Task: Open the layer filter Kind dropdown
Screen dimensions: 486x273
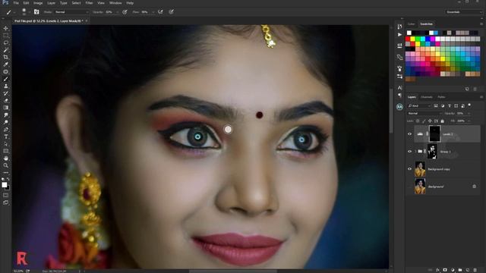Action: 419,106
